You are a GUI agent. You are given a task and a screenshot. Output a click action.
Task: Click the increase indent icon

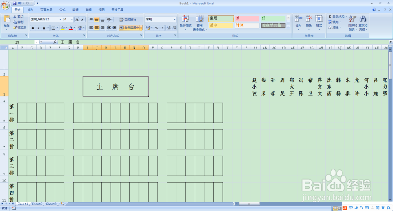tap(114, 28)
